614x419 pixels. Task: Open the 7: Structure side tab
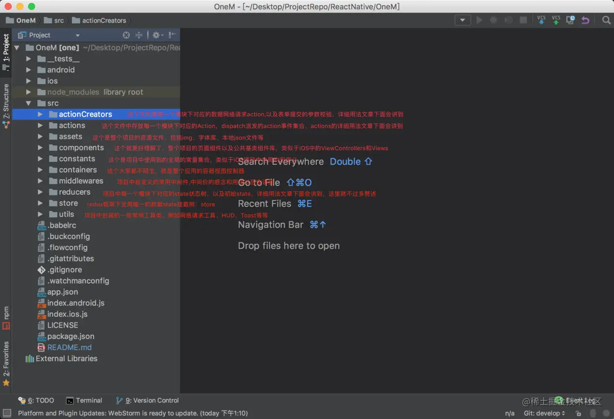click(x=6, y=105)
